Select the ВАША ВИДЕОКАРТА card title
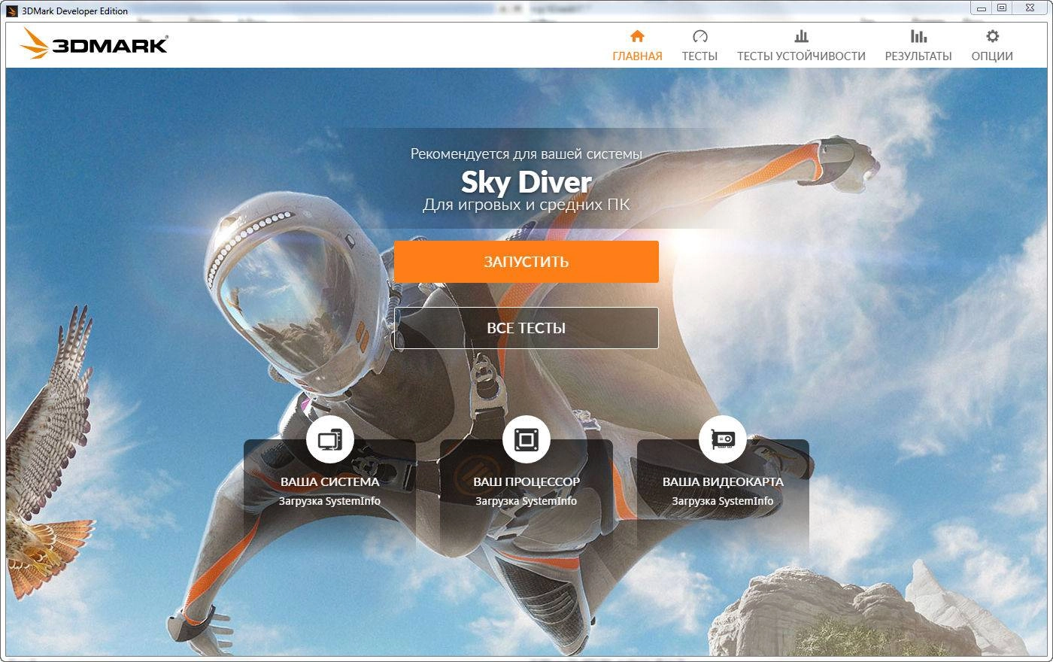 pyautogui.click(x=723, y=481)
